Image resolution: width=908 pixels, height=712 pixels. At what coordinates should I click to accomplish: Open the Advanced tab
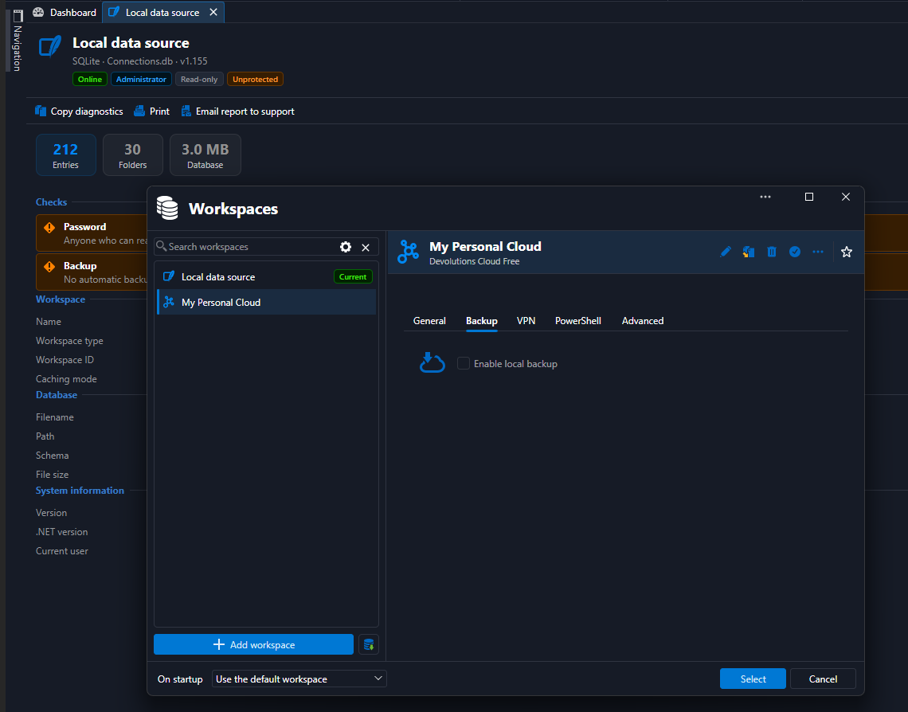(642, 321)
